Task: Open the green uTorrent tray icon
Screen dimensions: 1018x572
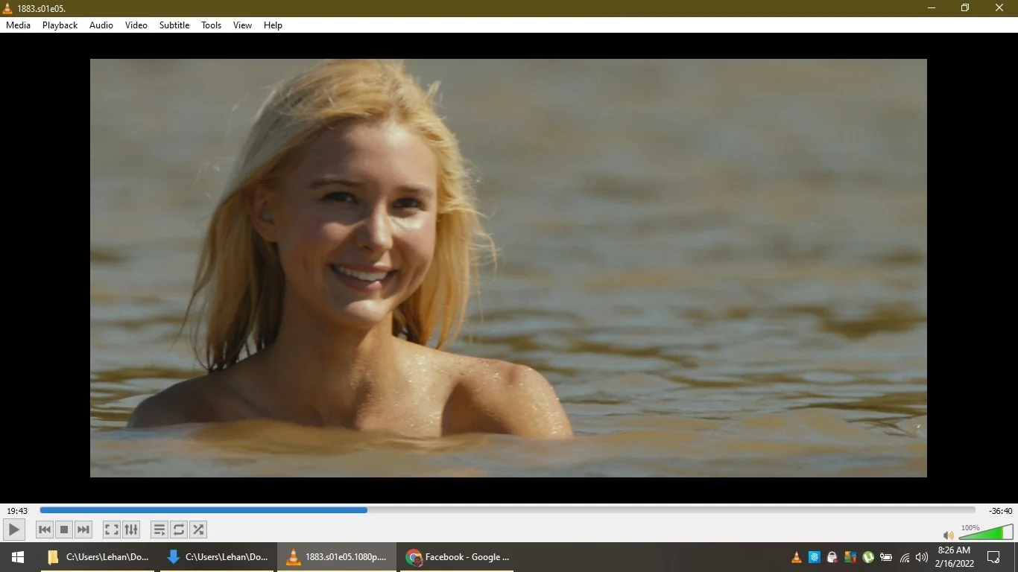Action: (868, 557)
